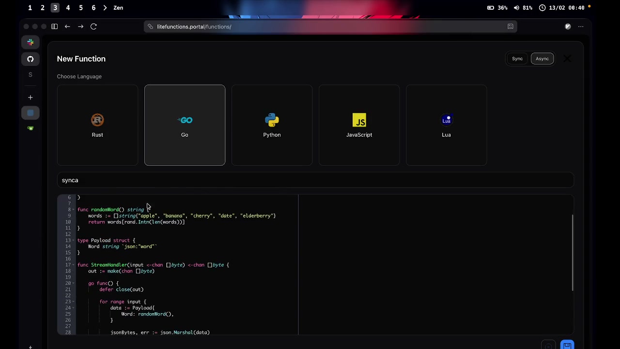Choose Go as the language
620x349 pixels.
(185, 125)
